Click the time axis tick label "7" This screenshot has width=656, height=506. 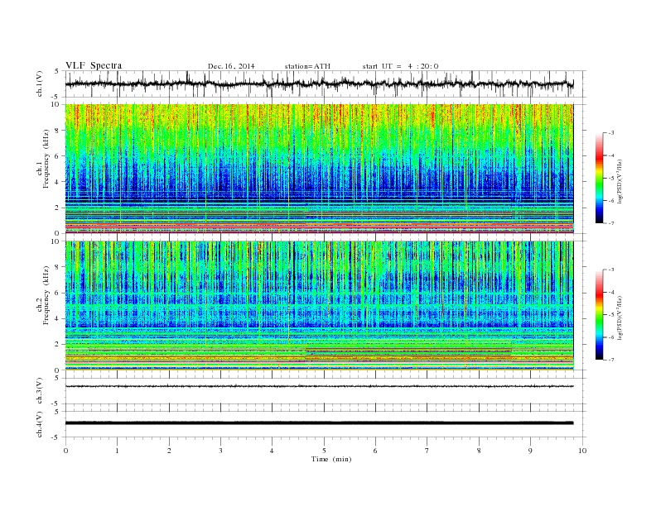click(x=427, y=451)
